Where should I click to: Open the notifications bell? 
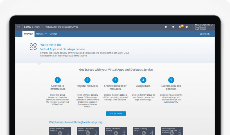(x=180, y=27)
